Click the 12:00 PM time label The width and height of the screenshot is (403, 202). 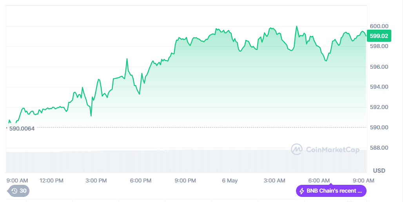click(x=51, y=181)
